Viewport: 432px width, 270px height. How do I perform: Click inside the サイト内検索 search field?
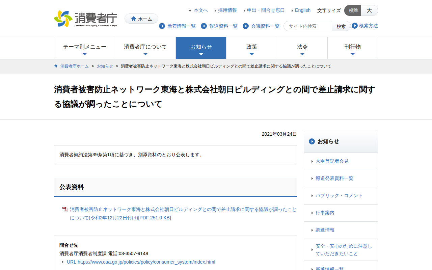(307, 26)
